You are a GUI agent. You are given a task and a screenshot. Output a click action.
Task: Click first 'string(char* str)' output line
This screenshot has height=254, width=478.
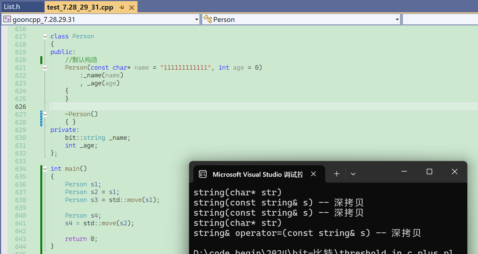(x=238, y=193)
